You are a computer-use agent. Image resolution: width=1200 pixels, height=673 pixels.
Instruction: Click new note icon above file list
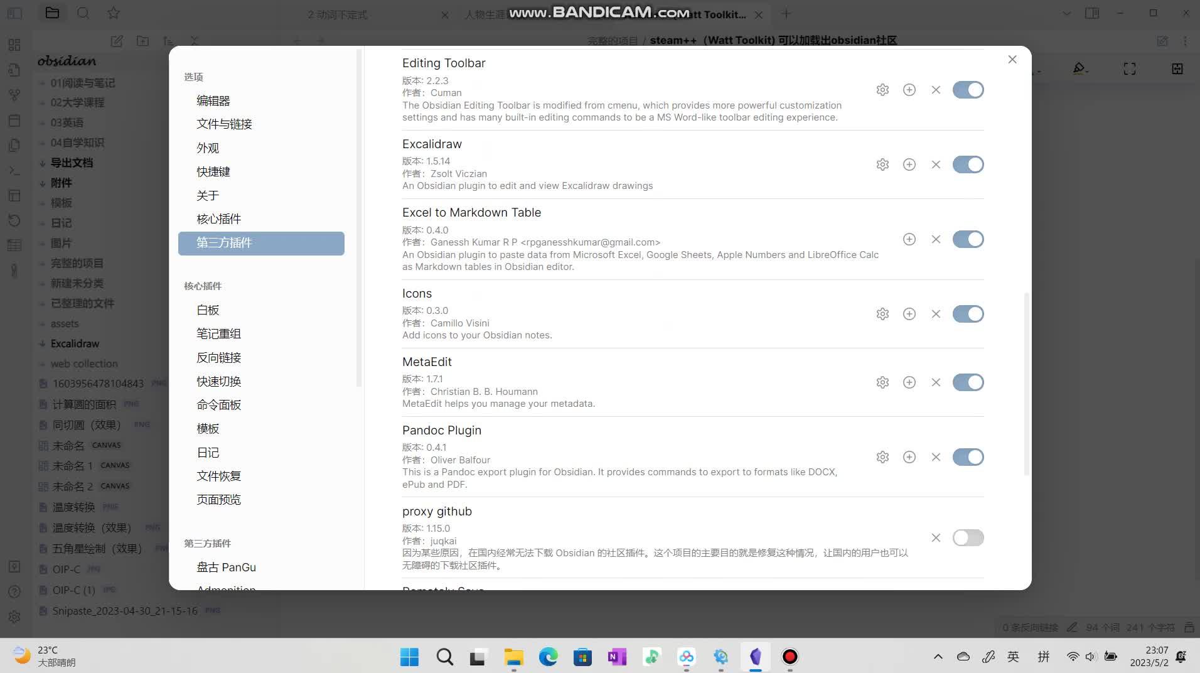tap(117, 41)
